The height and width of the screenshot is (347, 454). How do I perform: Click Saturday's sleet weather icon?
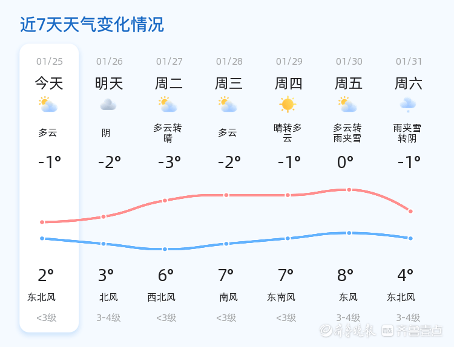[x=407, y=105]
